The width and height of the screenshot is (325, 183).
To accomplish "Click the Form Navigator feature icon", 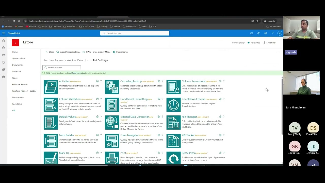I will (112, 141).
